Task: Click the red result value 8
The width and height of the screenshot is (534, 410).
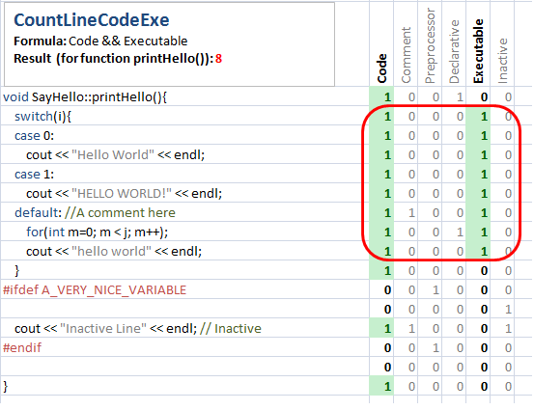Action: 218,59
